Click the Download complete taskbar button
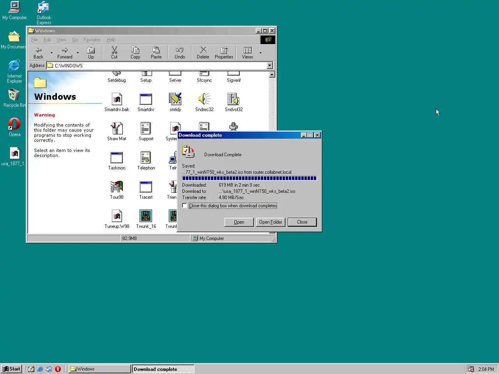Viewport: 499px width, 374px height. (x=163, y=369)
